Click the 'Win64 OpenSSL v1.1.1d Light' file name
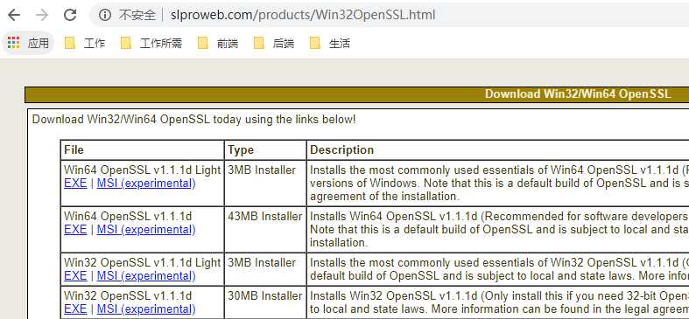This screenshot has width=689, height=319. 143,170
